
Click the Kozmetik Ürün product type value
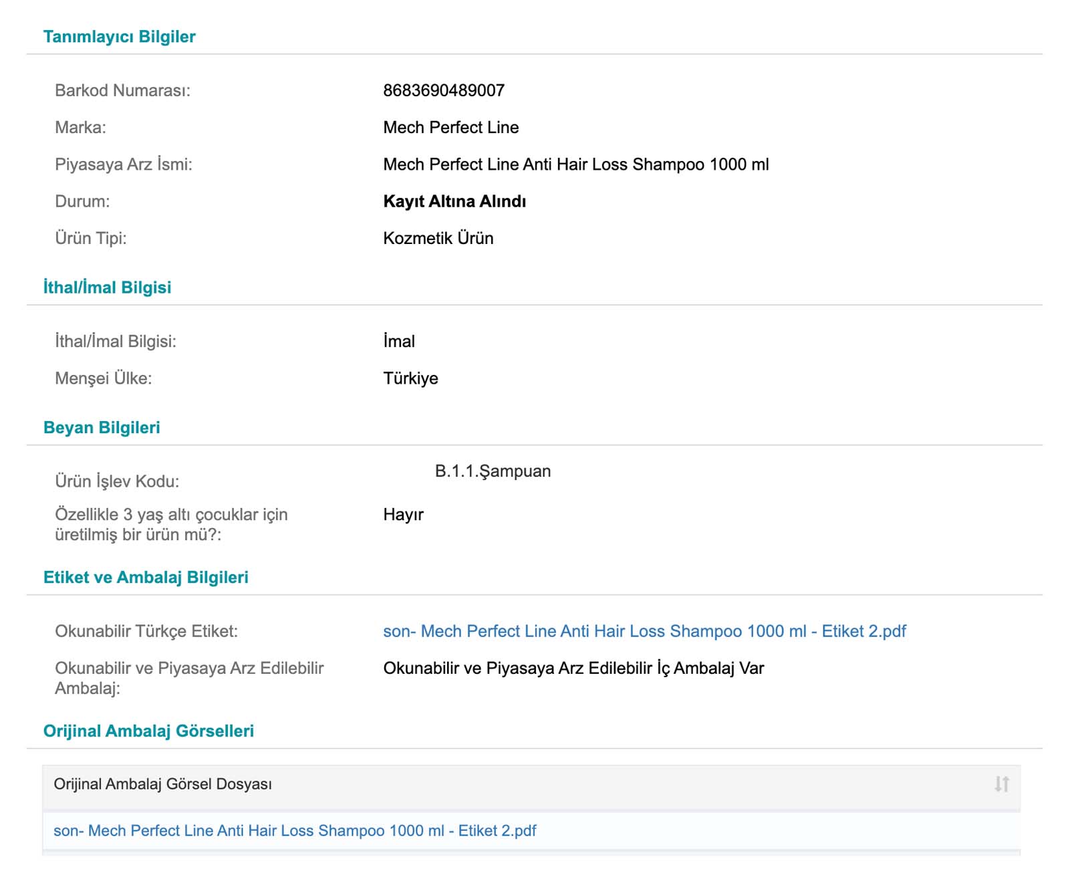438,238
